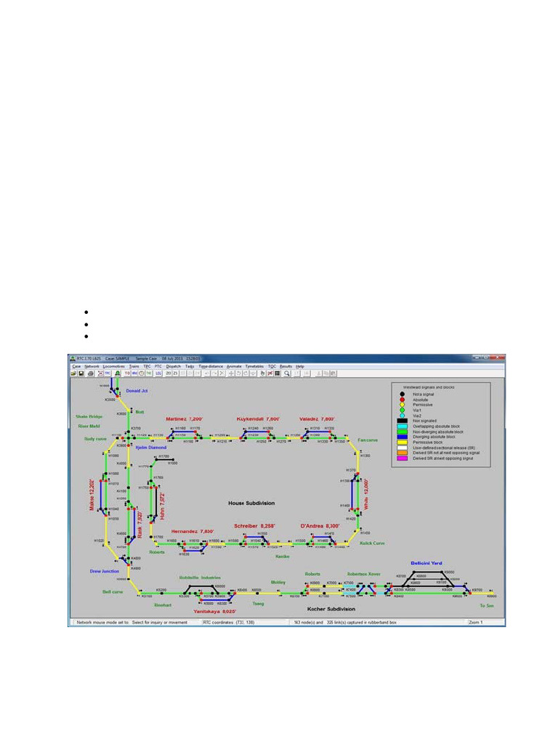Click the Bell curve label

(x=113, y=591)
